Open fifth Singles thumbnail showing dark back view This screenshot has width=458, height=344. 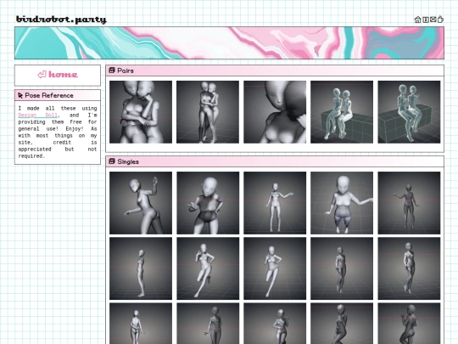409,203
